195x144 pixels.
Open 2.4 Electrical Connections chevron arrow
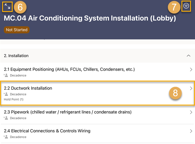coord(191,131)
